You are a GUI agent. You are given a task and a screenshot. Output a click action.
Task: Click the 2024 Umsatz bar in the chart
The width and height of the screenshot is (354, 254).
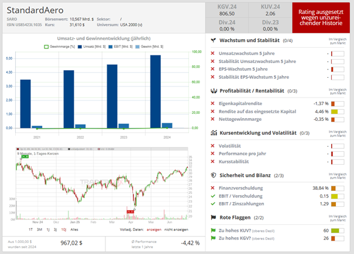pos(156,92)
